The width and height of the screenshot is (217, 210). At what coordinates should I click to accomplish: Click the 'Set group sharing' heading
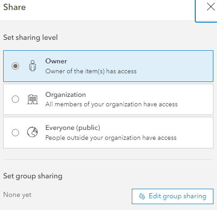(x=33, y=176)
